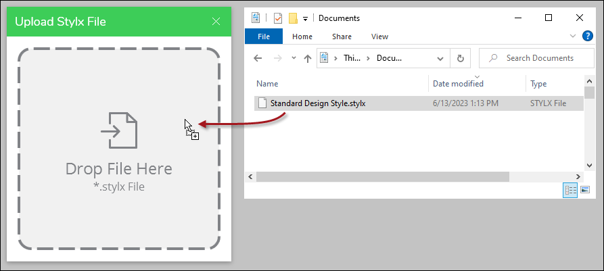Viewport: 604px width, 271px height.
Task: Go up one folder level
Action: [307, 58]
